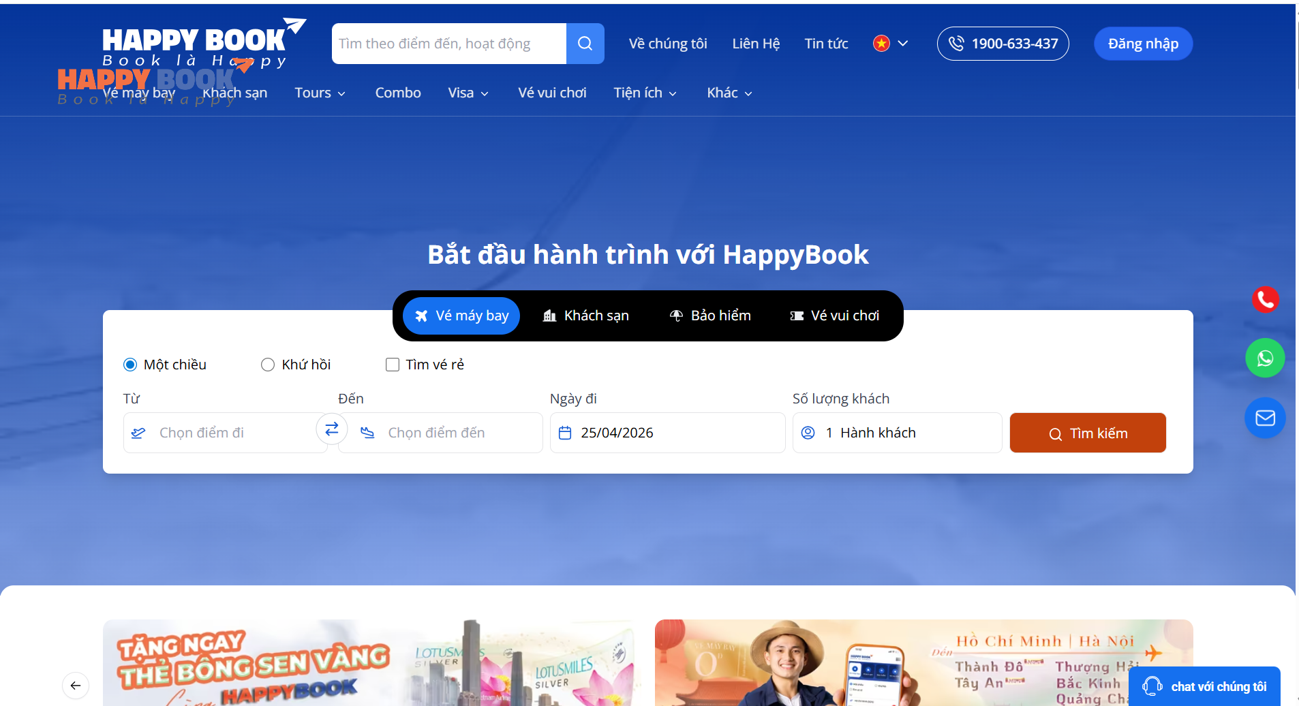Click the swap origin and destination icon
1299x706 pixels.
point(332,429)
